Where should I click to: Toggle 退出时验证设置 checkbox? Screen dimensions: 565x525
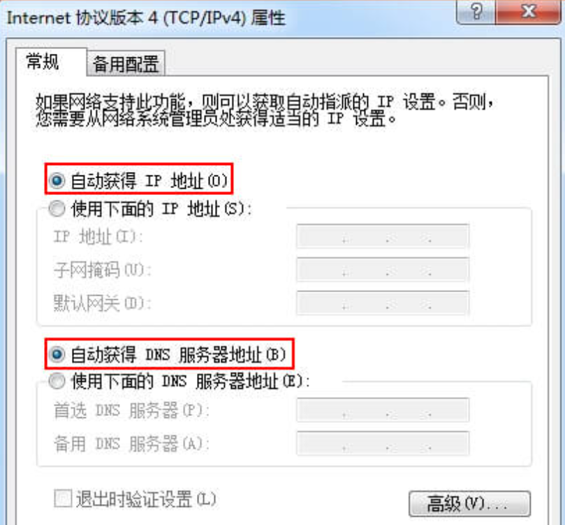coord(63,498)
